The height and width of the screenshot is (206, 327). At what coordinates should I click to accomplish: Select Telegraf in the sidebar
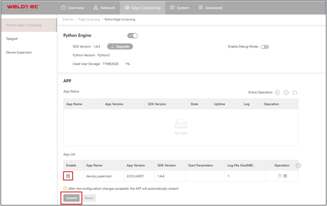point(12,39)
